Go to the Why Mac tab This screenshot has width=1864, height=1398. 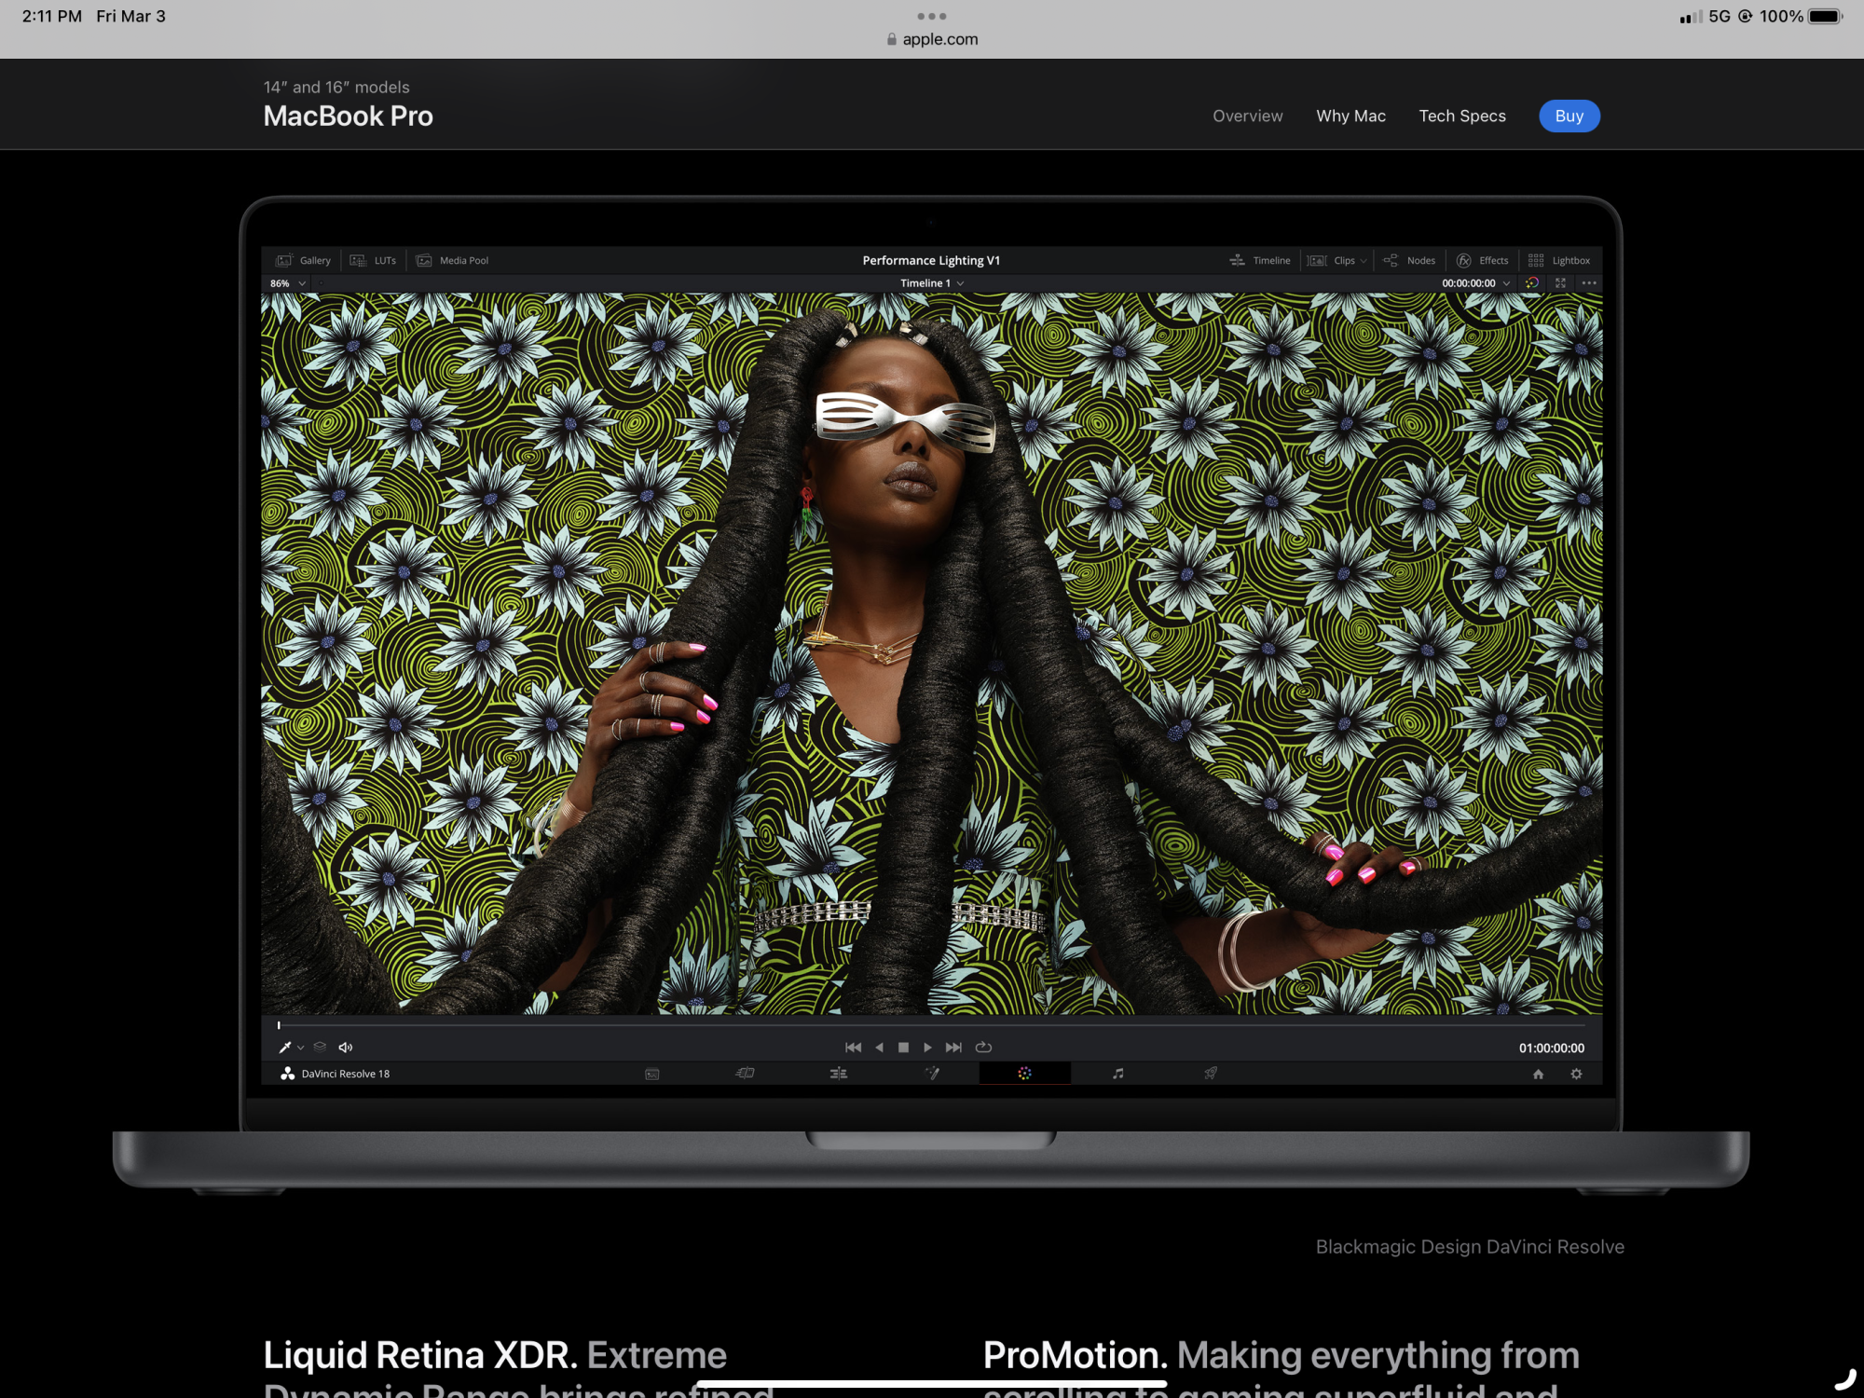tap(1350, 116)
